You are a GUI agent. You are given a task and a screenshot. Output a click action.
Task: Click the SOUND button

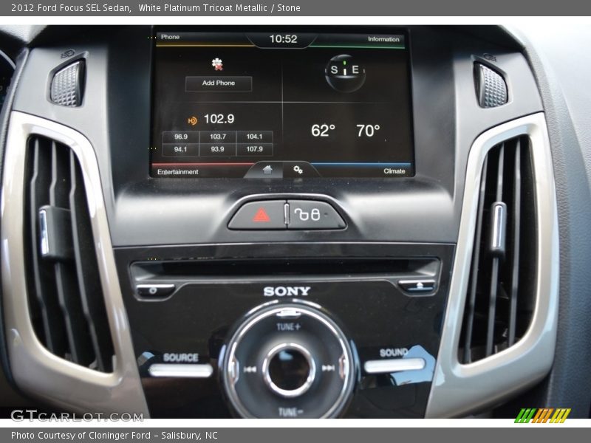[394, 365]
